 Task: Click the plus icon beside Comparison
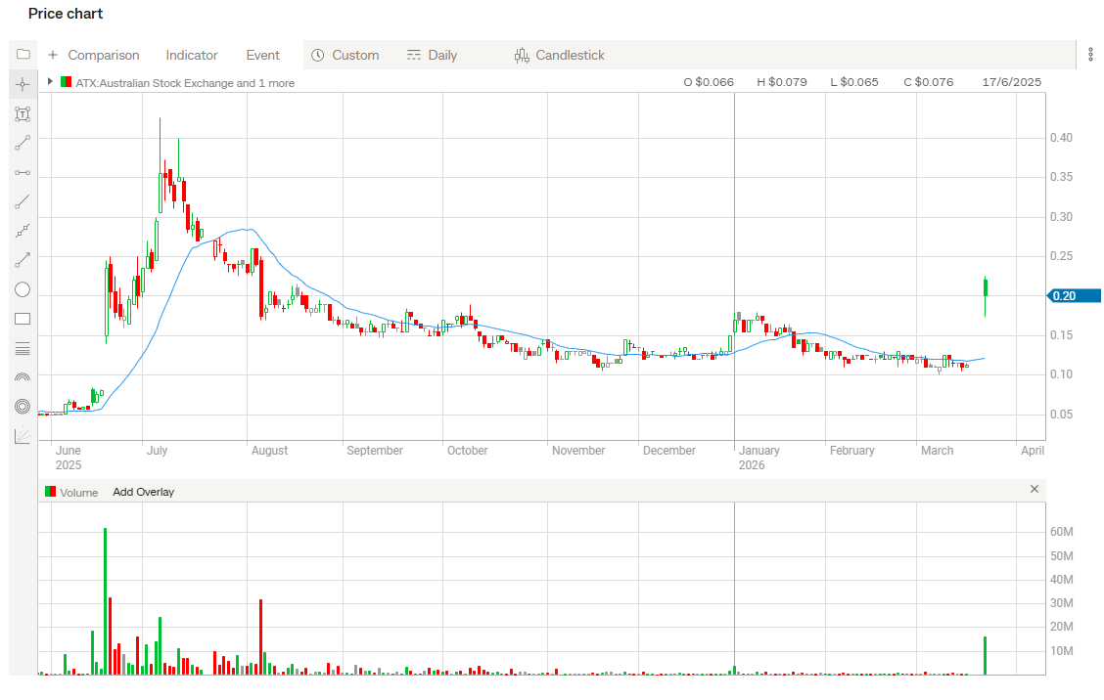pyautogui.click(x=53, y=55)
